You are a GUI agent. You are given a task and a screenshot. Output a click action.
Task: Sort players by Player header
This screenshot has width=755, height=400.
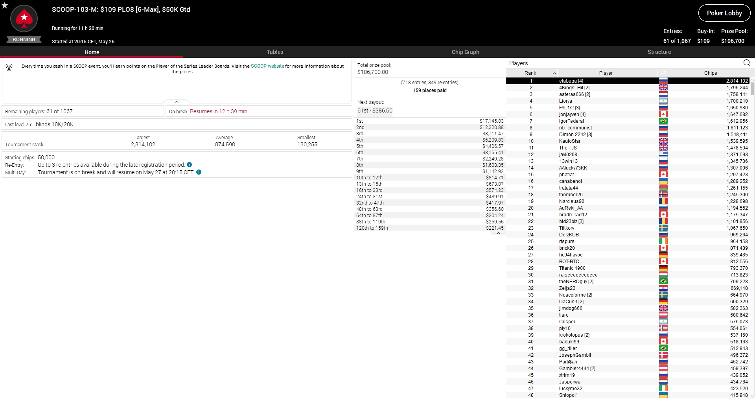click(x=606, y=73)
